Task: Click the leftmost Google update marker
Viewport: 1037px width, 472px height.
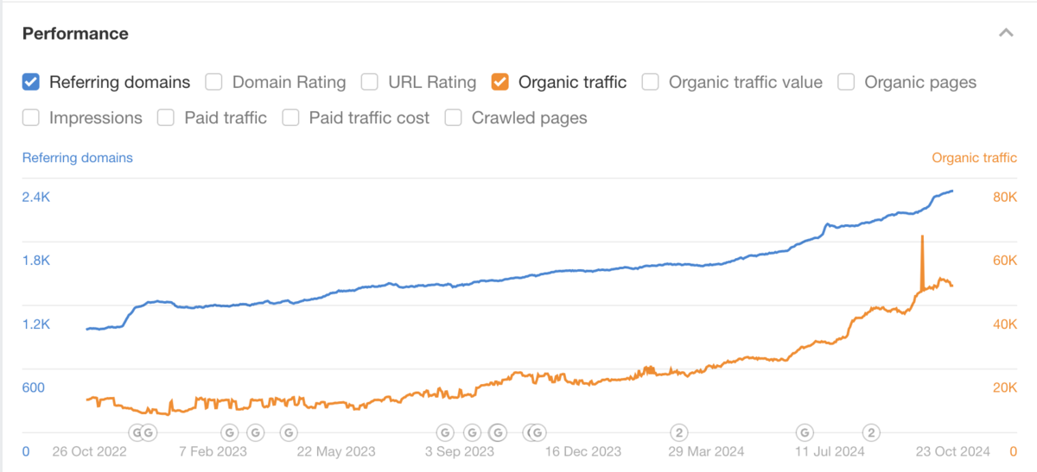Action: 137,432
